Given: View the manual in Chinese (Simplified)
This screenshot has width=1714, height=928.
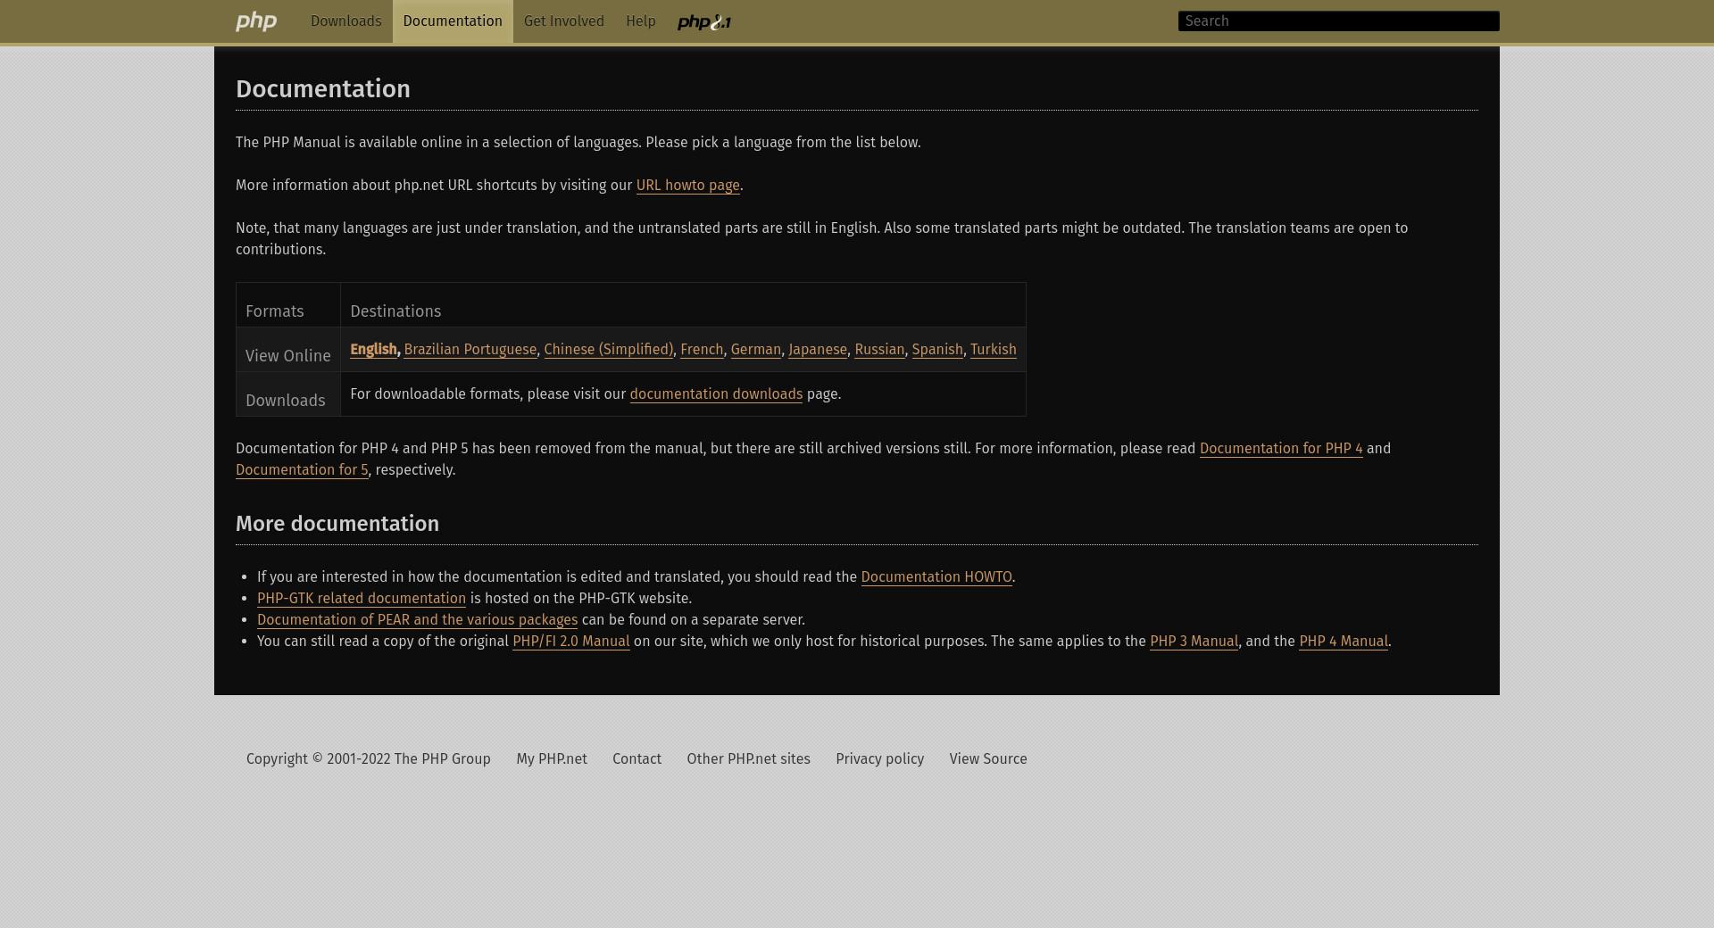Looking at the screenshot, I should point(609,350).
